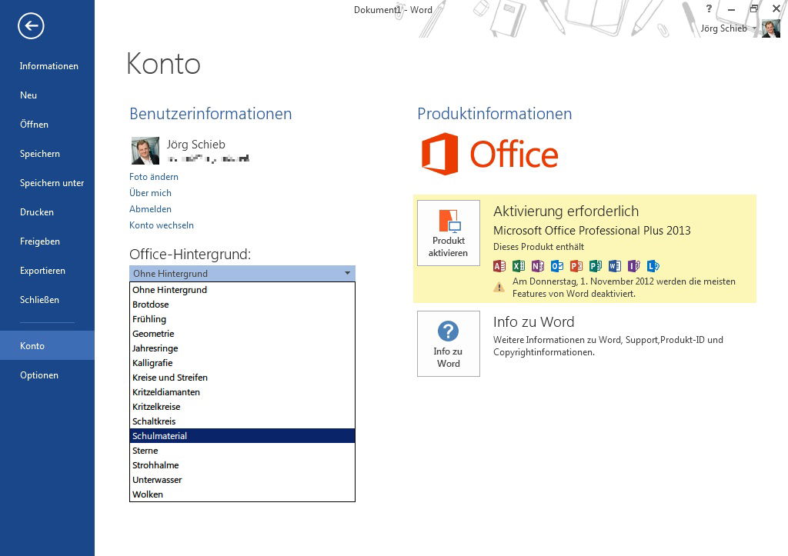Pick Strohhalme background option
This screenshot has height=556, width=788.
242,465
